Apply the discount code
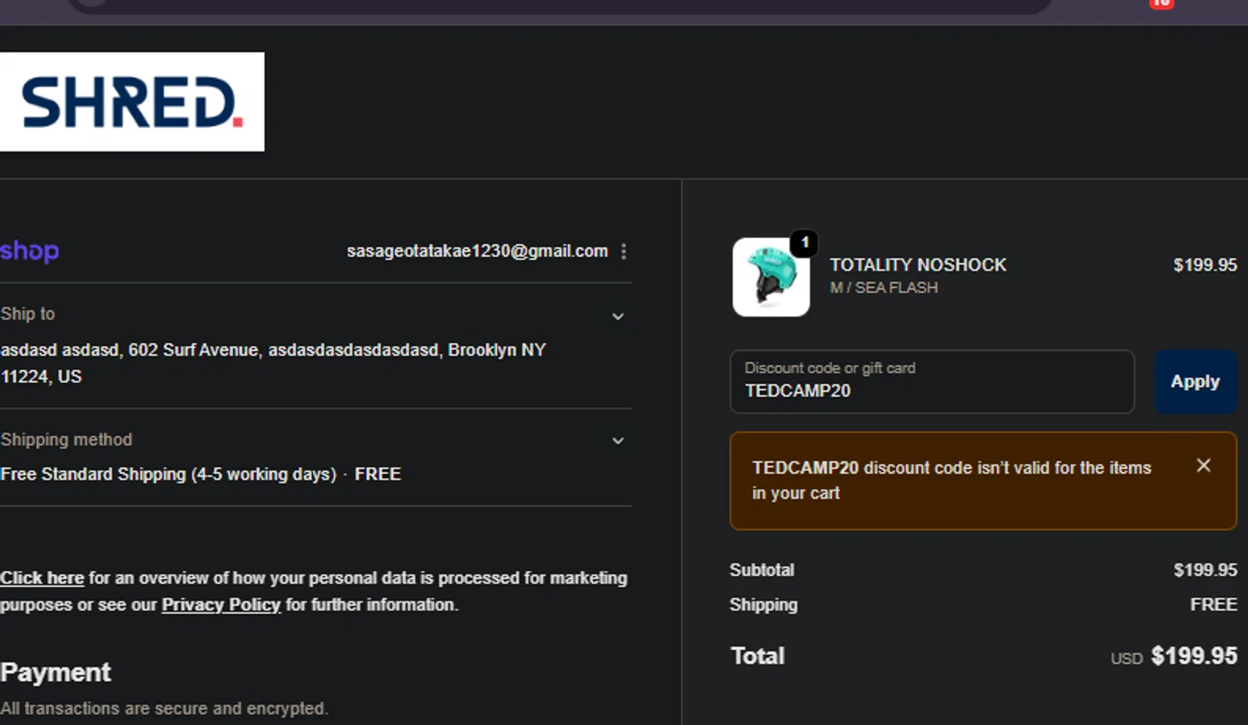The image size is (1248, 725). [x=1196, y=381]
